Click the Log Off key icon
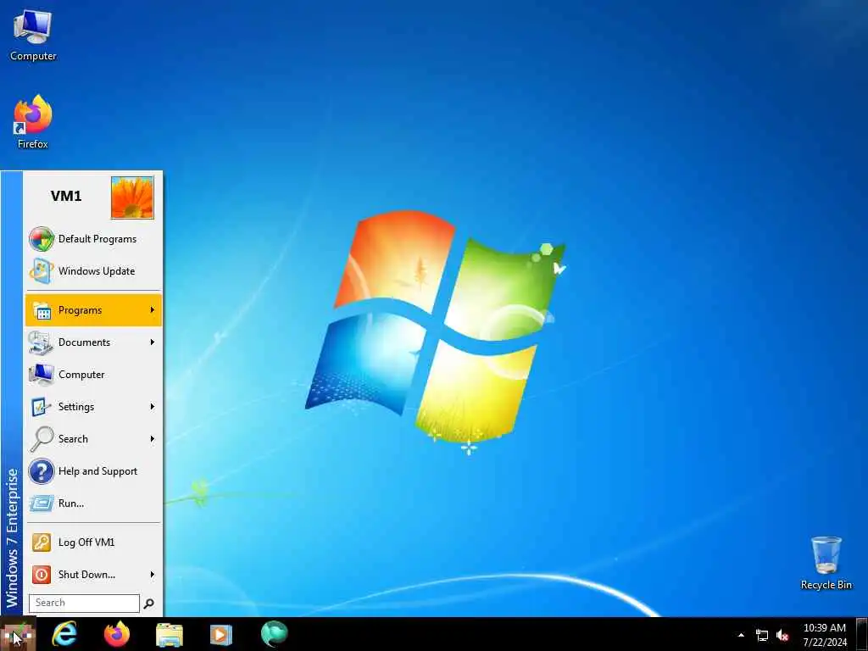Screen dimensions: 868x651 [x=42, y=542]
